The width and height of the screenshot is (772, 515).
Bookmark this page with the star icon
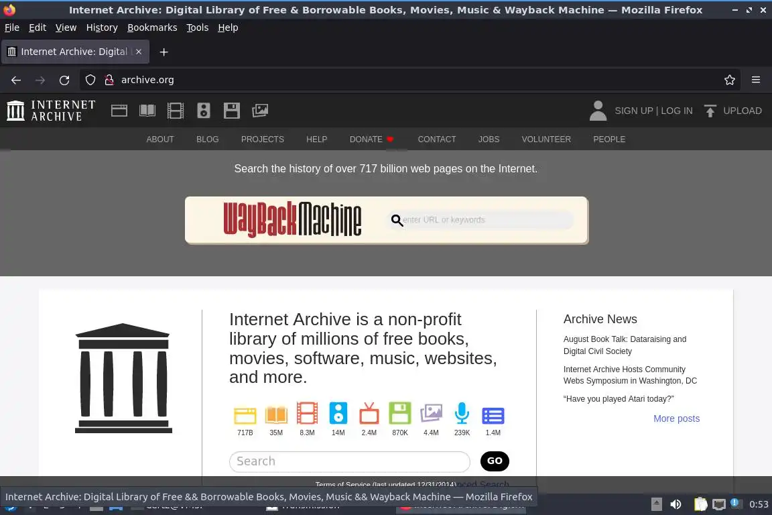[x=730, y=80]
